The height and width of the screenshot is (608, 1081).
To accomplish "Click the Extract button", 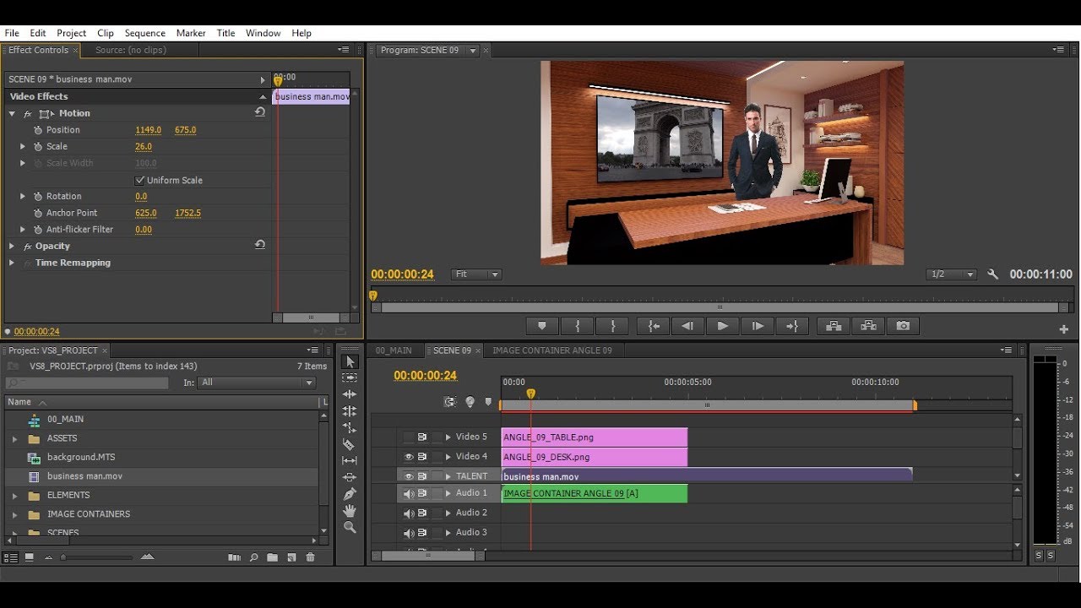I will (868, 326).
